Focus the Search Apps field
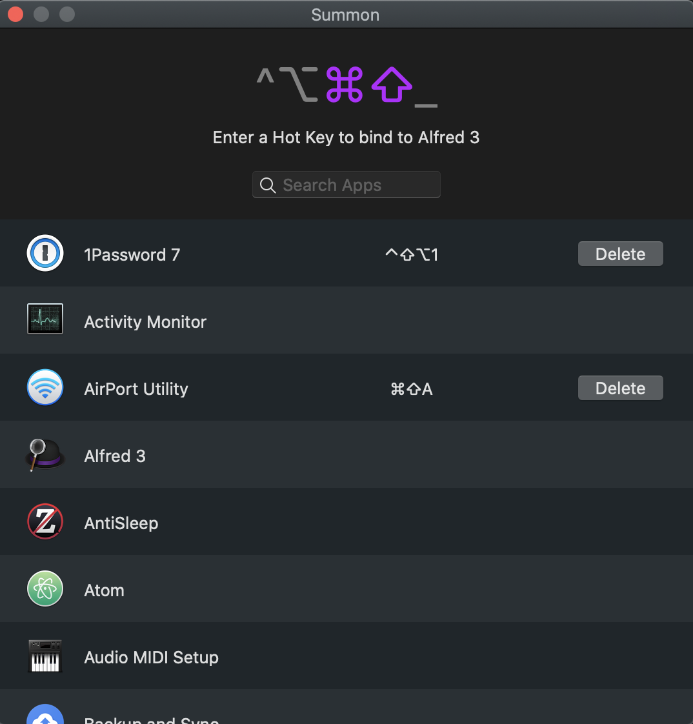693x724 pixels. (x=346, y=185)
